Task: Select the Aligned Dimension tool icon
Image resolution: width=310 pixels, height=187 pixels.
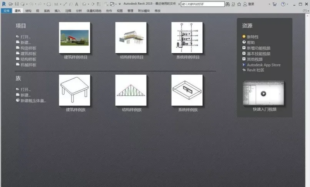Action: [65, 4]
